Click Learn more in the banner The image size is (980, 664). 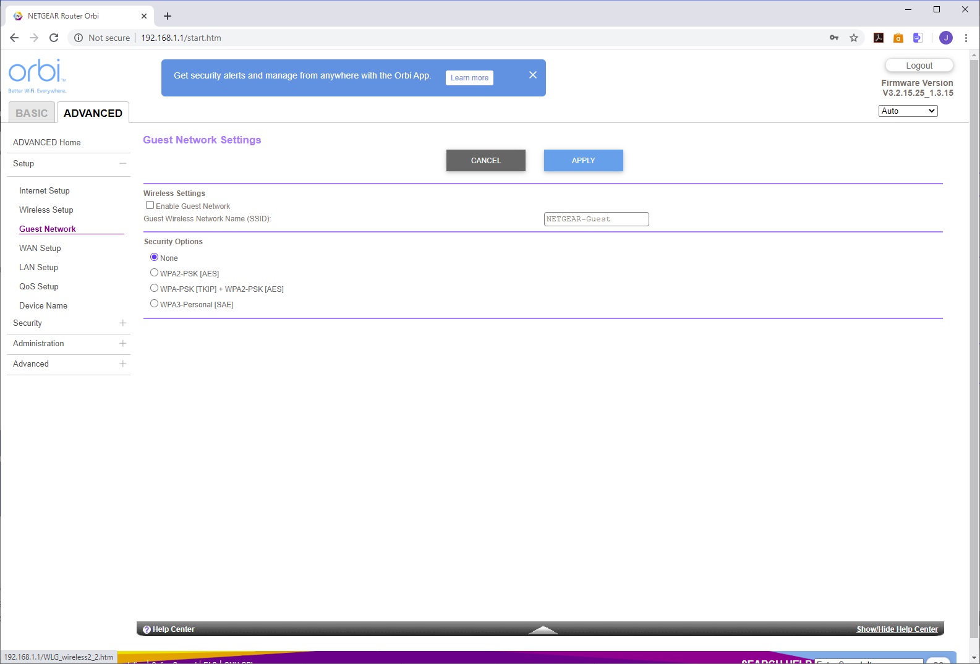pos(469,78)
